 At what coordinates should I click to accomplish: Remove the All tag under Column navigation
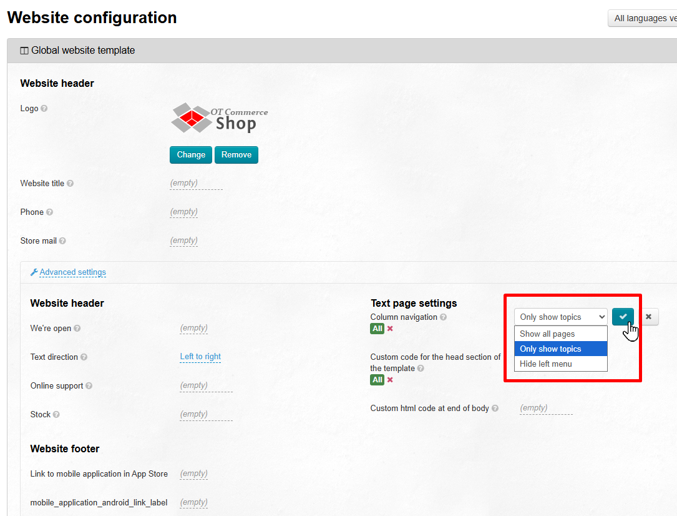click(390, 329)
